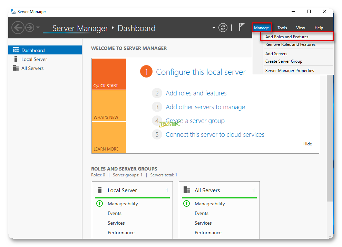Expand the navigation history dropdown arrow
Viewport: 342px width, 247px height.
point(38,28)
